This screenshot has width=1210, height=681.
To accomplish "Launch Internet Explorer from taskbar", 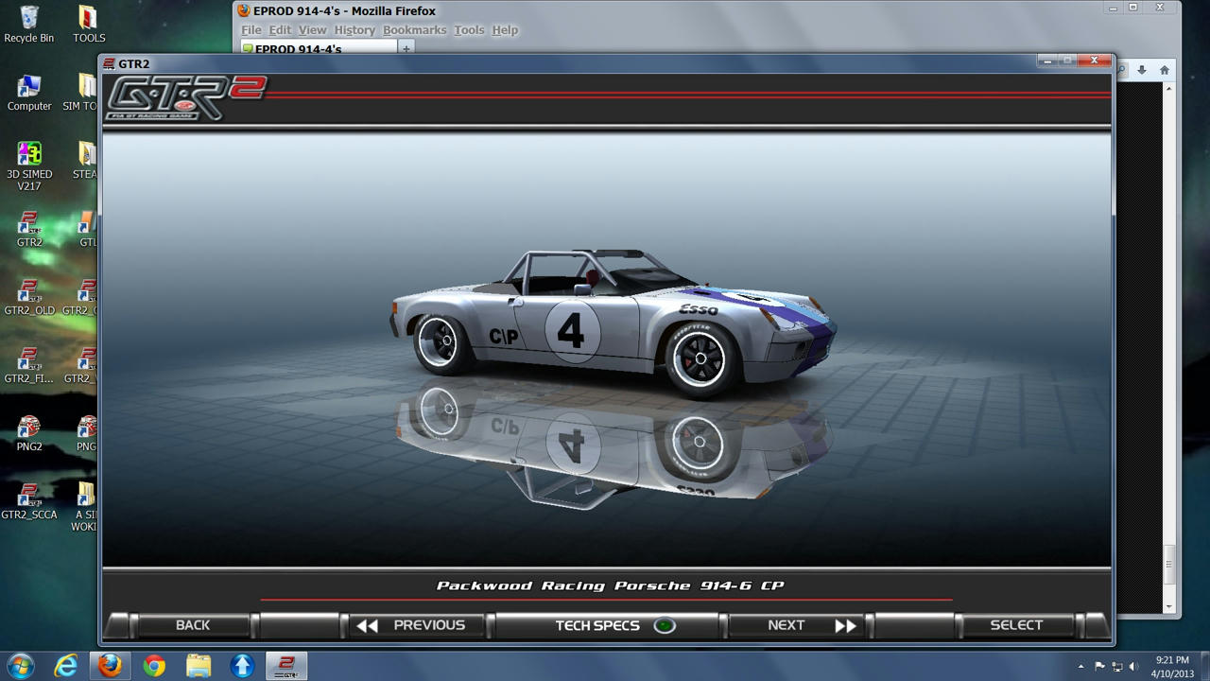I will tap(66, 665).
